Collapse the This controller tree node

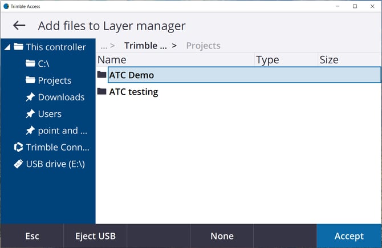7,47
